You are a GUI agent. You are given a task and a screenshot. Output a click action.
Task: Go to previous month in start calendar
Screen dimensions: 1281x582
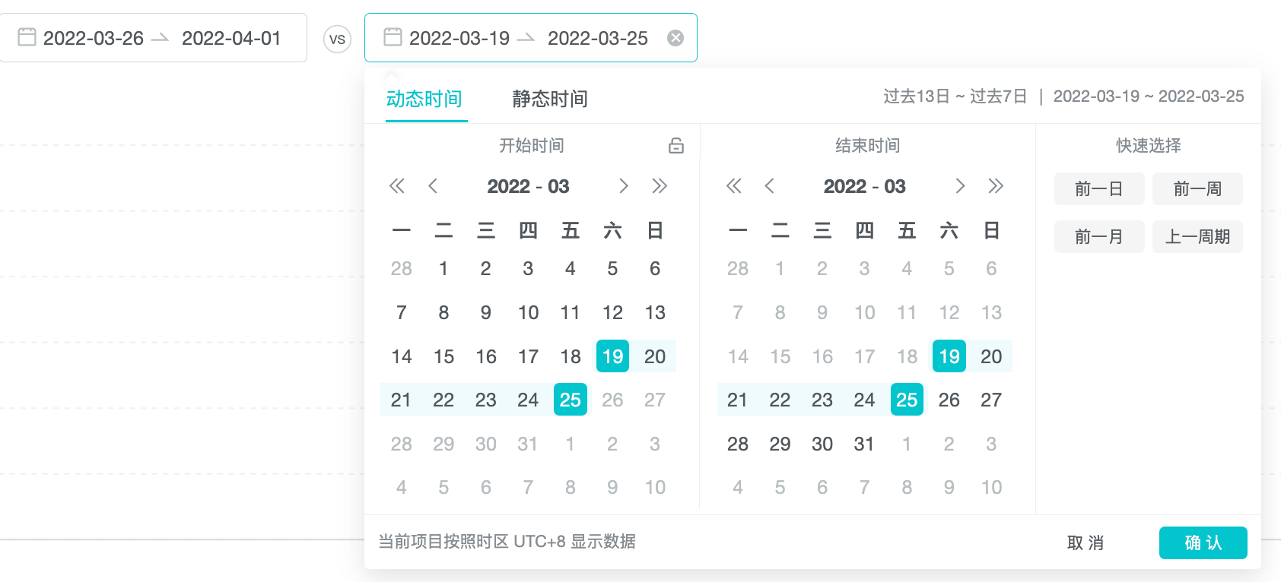coord(433,186)
